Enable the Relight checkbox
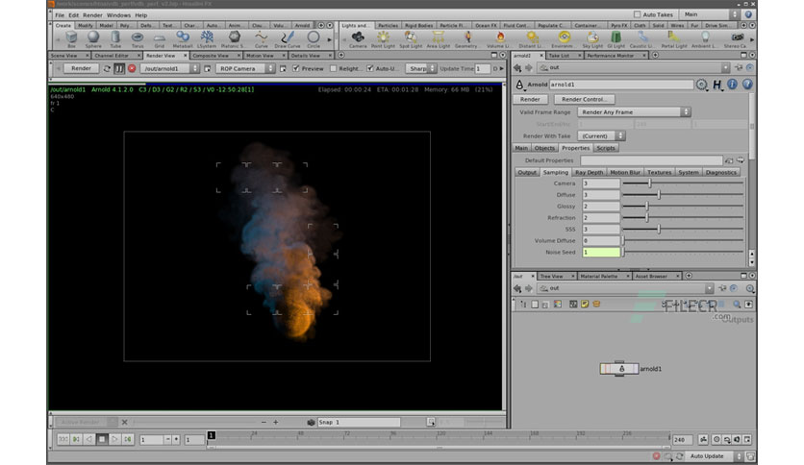804x465 pixels. pyautogui.click(x=334, y=68)
